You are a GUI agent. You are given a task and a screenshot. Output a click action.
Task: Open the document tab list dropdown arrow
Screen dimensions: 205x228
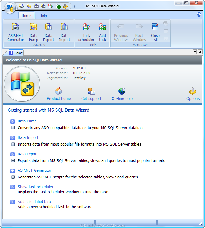195,52
